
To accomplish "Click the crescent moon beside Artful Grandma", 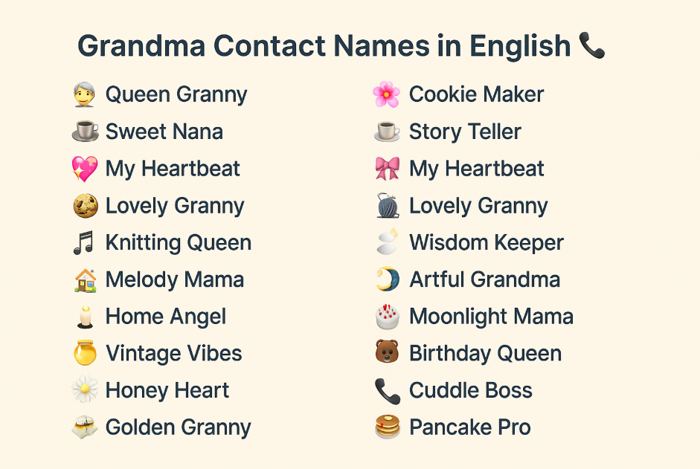I will pos(388,279).
